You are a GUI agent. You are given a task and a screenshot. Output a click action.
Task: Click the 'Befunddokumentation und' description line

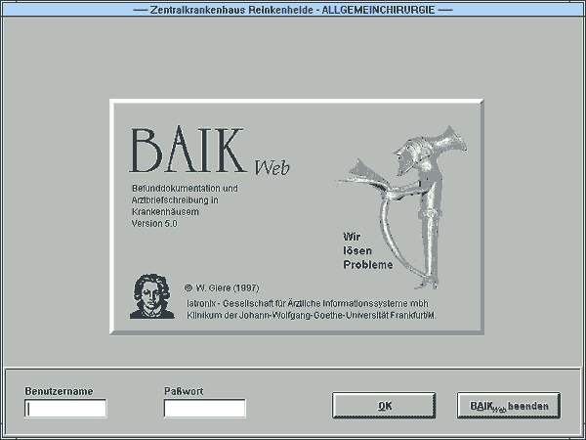pyautogui.click(x=185, y=188)
